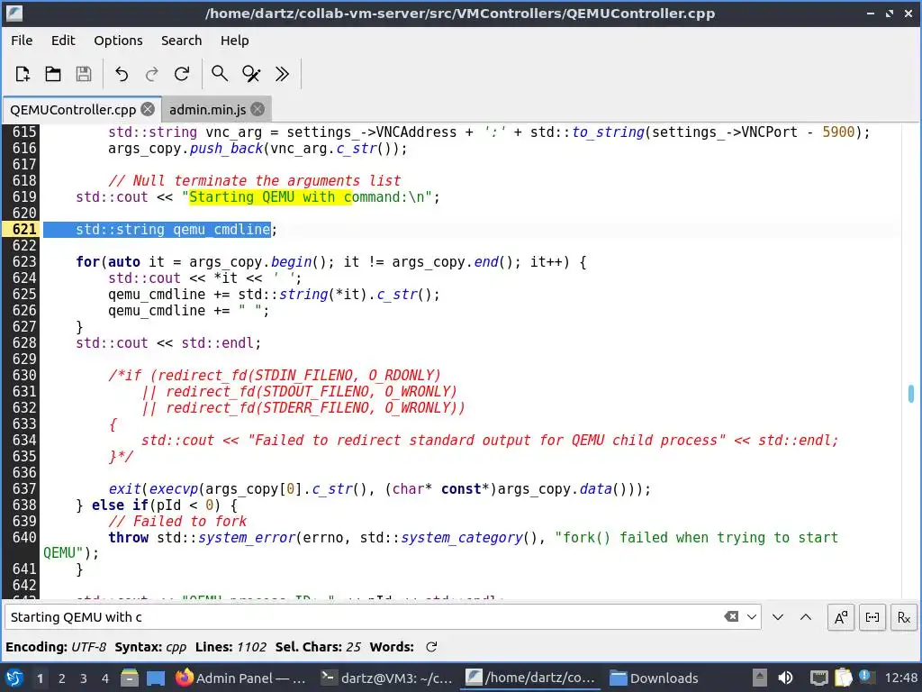Open the Edit menu
The height and width of the screenshot is (692, 922).
(x=63, y=41)
